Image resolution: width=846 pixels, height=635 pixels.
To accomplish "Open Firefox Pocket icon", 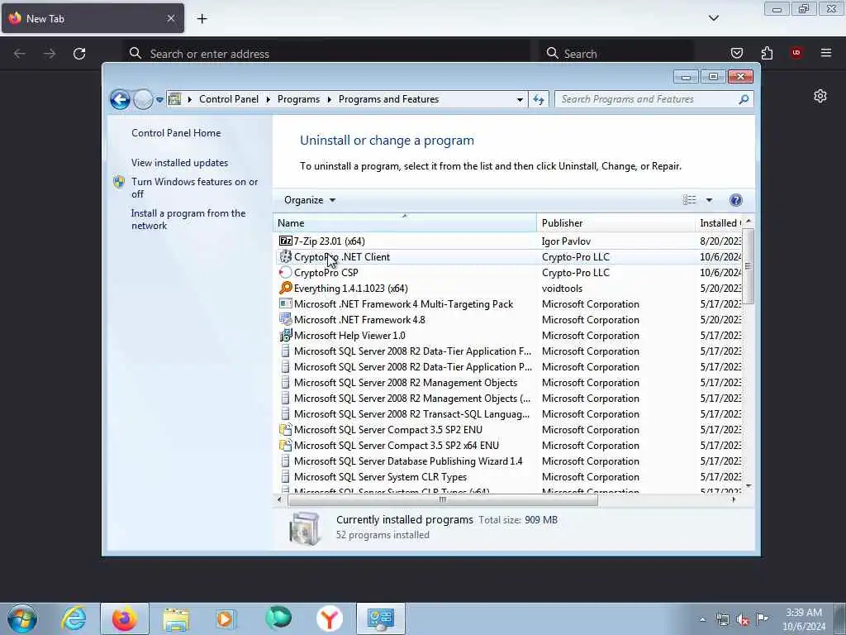I will [x=736, y=53].
